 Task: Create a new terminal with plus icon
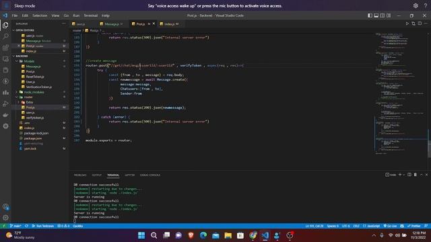point(400,175)
